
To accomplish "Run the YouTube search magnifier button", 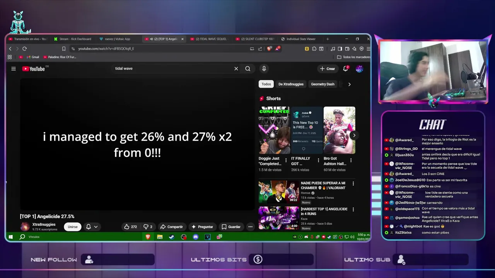I will tap(247, 69).
